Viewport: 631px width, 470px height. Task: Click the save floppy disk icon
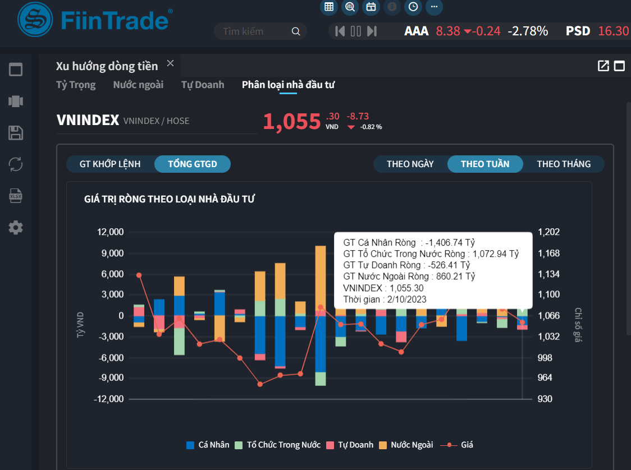[x=16, y=133]
